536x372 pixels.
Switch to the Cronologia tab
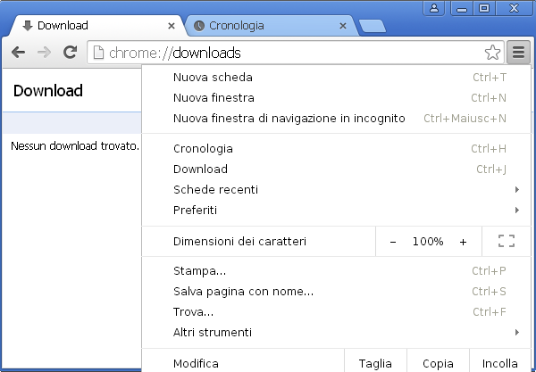click(270, 26)
